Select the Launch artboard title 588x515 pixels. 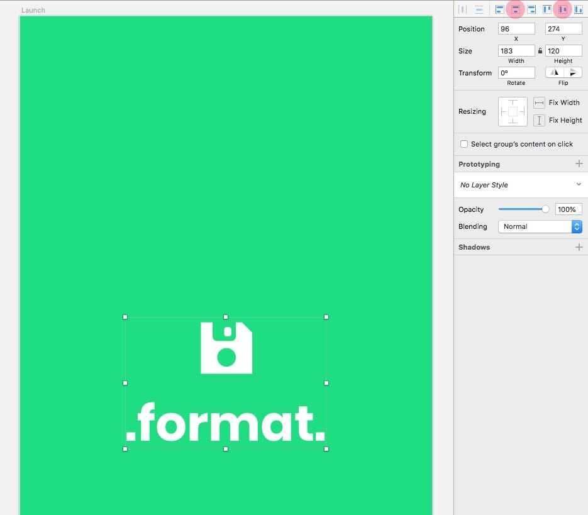click(x=33, y=10)
